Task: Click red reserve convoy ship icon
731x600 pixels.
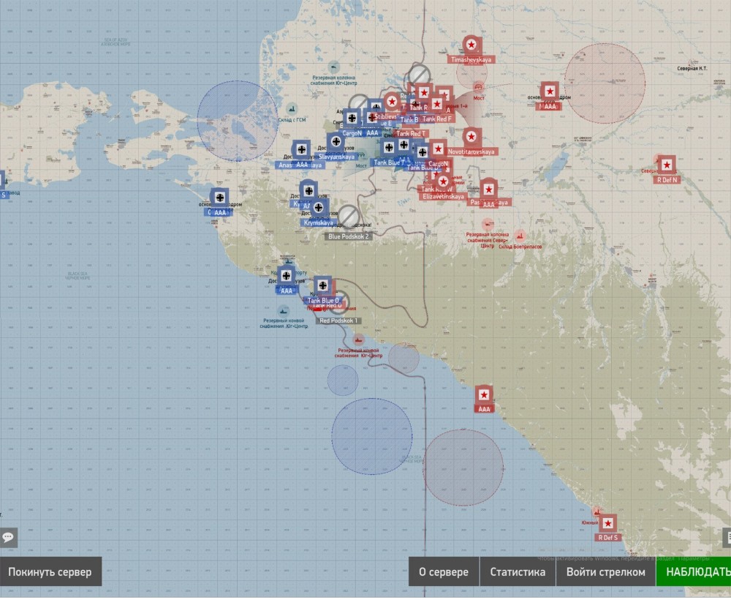Action: 358,340
